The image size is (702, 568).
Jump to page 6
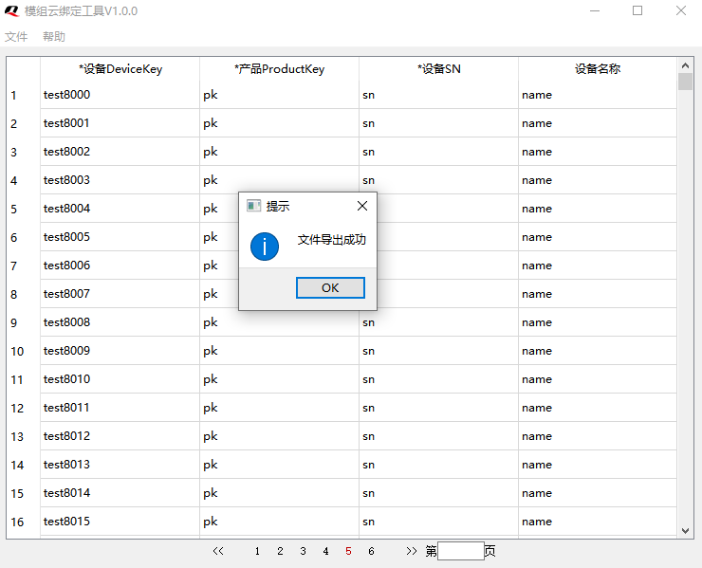(371, 551)
